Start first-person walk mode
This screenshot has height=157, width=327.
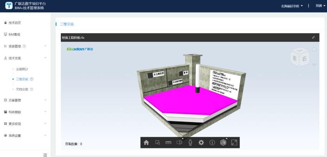pos(190,142)
